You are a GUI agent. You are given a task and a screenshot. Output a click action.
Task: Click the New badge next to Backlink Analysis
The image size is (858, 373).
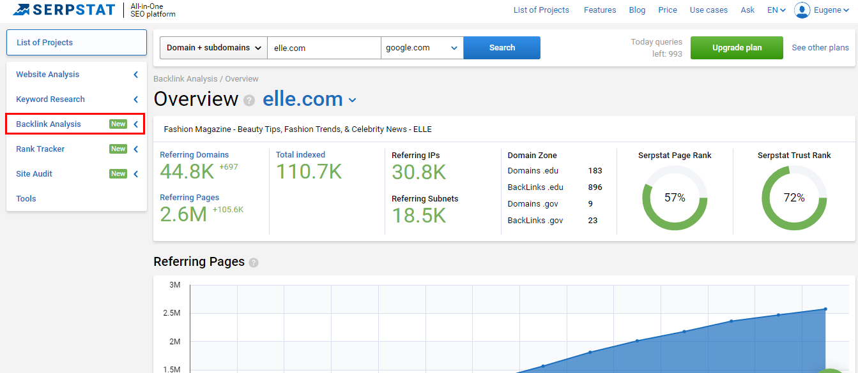click(x=118, y=124)
